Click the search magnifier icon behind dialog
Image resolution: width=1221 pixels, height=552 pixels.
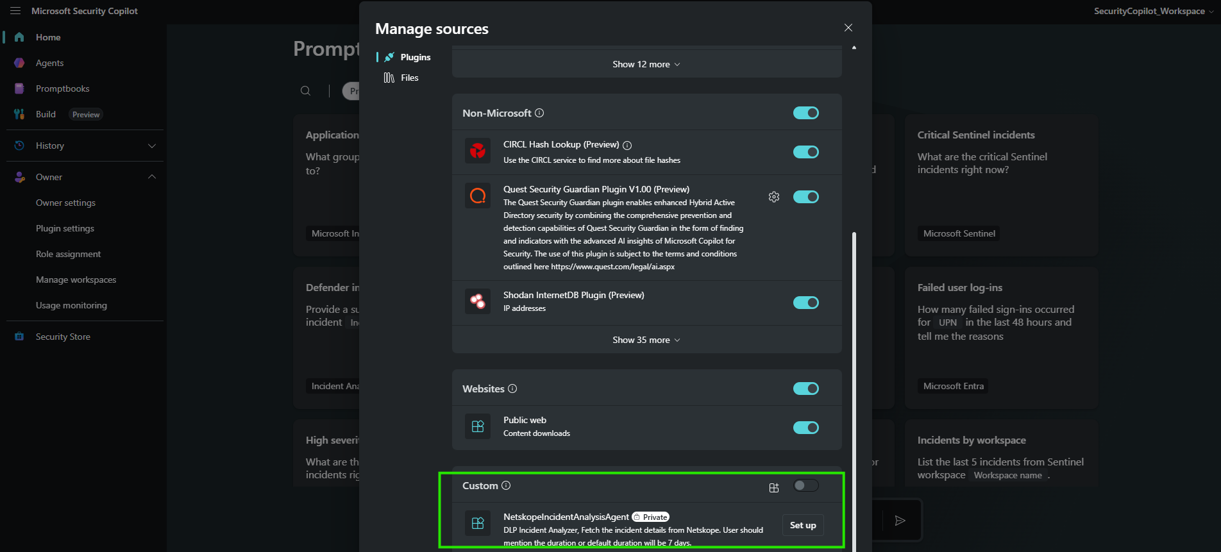306,91
